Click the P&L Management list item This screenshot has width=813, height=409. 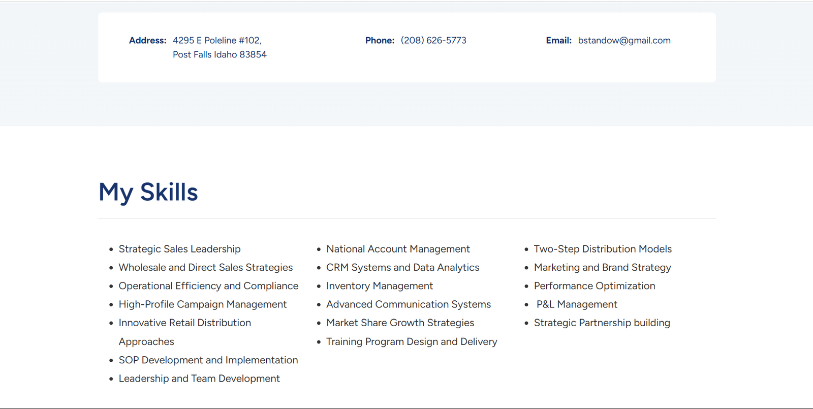(577, 304)
